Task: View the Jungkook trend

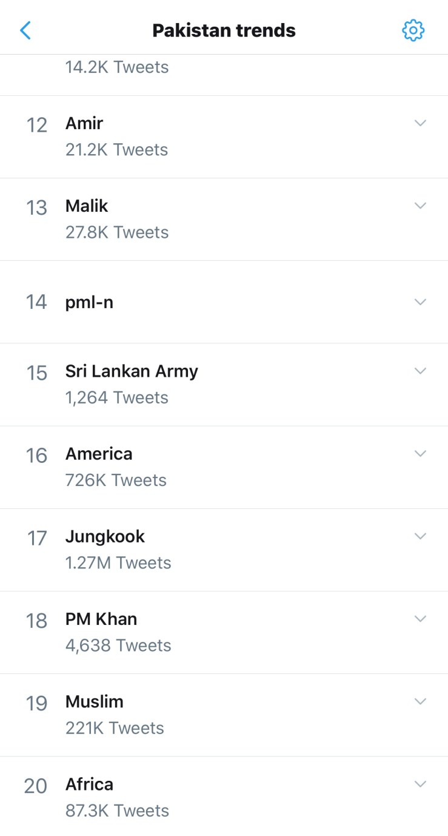Action: (105, 536)
